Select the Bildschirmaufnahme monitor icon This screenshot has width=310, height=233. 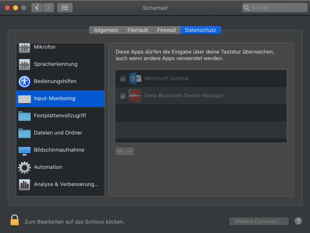point(25,150)
